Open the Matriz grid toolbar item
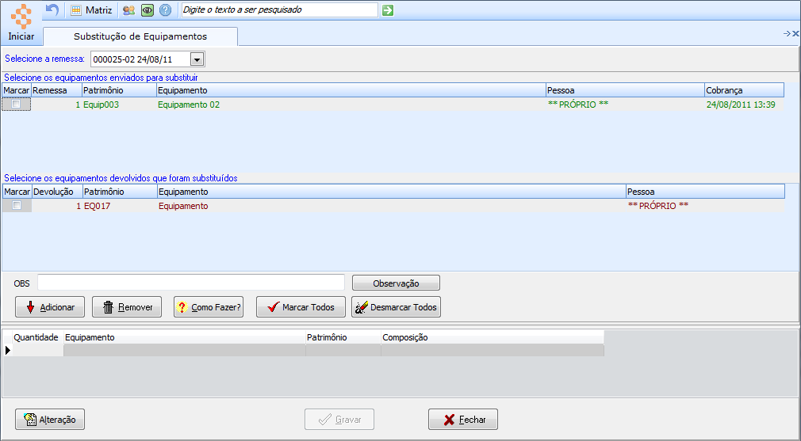The image size is (801, 441). coord(91,10)
